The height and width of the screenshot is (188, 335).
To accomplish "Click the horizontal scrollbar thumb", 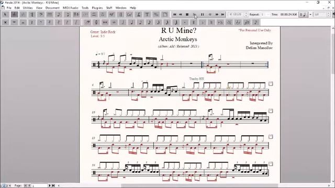I will click(200, 186).
